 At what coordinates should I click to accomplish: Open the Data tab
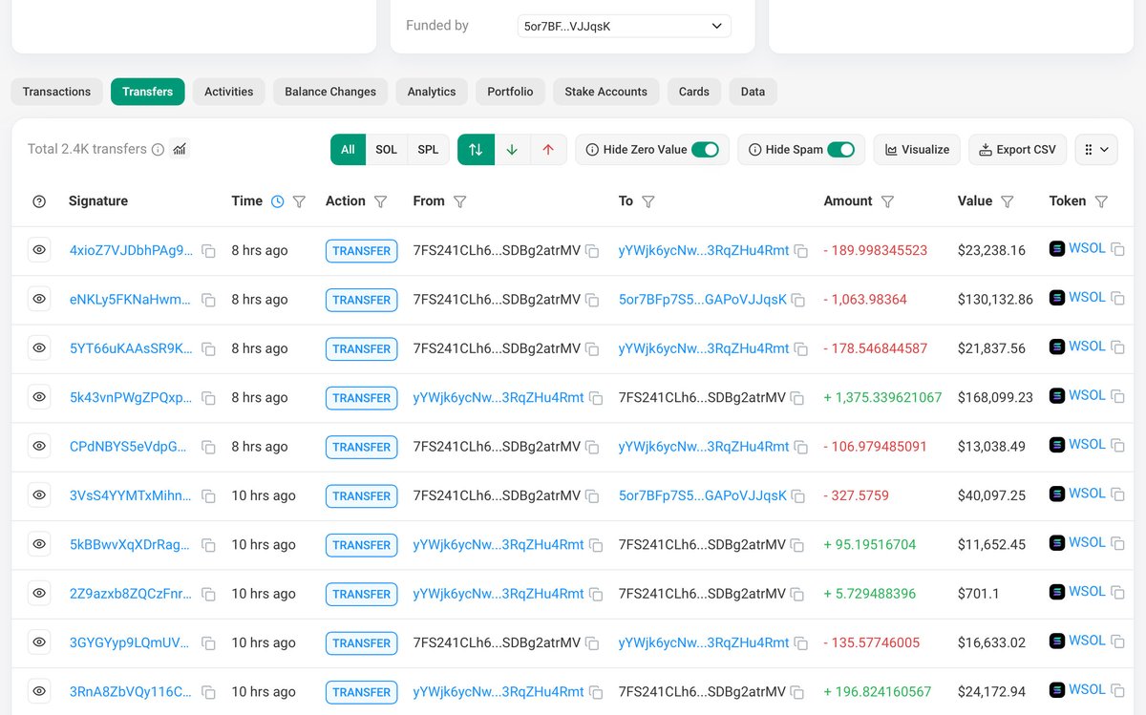click(x=753, y=92)
